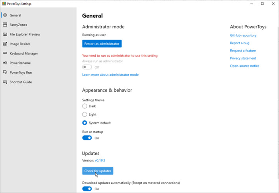The width and height of the screenshot is (279, 193).
Task: Maximize the PowerToys Settings window
Action: (262, 4)
